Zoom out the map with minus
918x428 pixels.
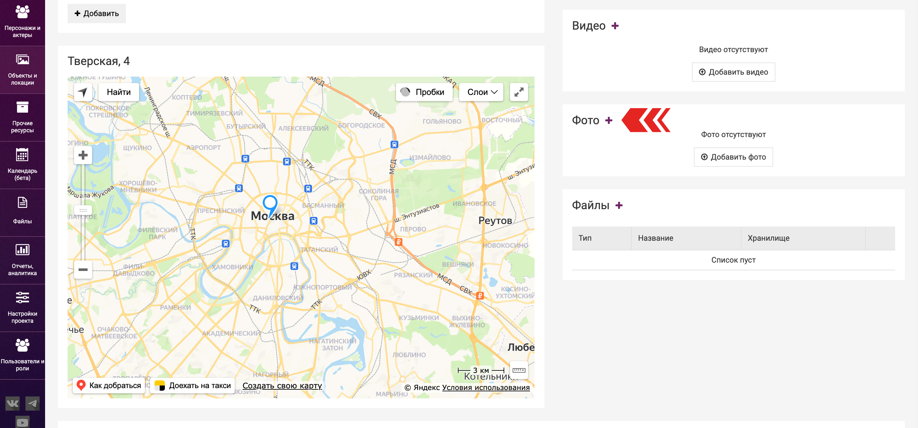83,270
